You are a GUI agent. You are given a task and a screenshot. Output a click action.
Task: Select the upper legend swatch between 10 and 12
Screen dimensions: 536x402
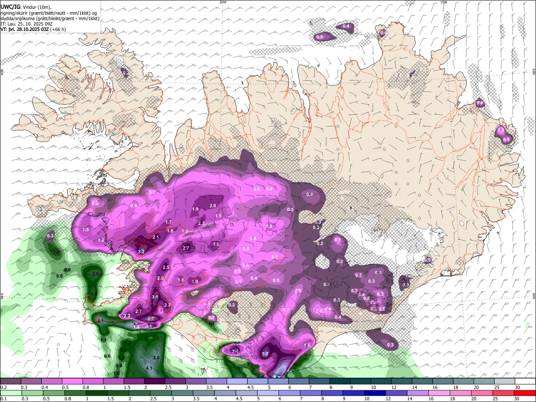click(x=381, y=381)
